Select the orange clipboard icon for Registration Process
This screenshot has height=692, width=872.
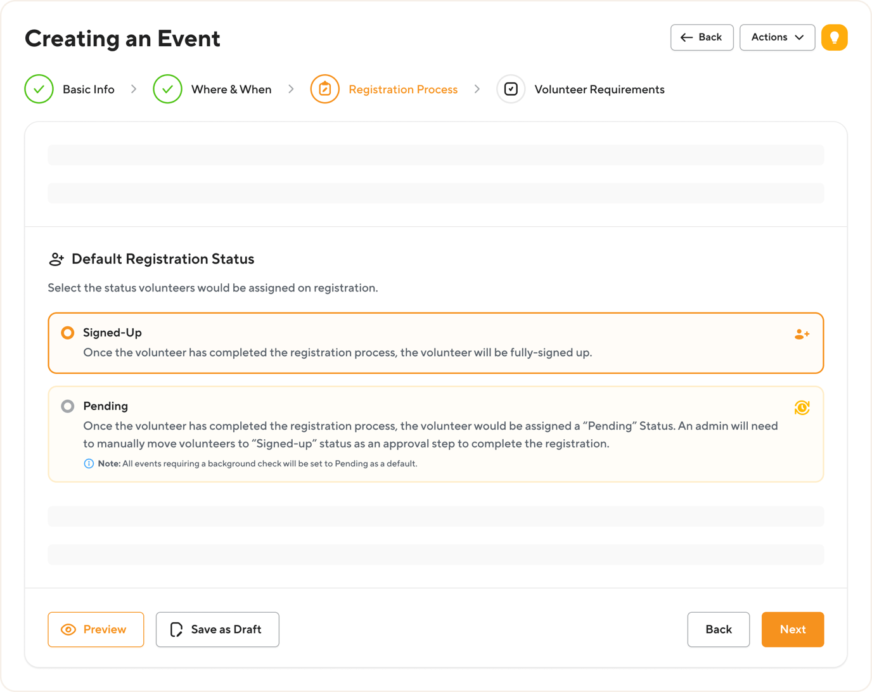pos(324,89)
